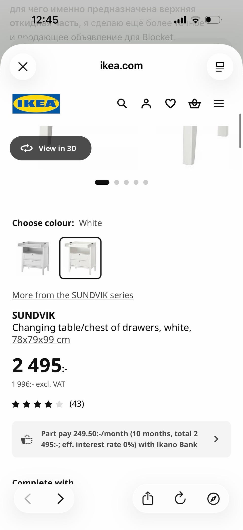The width and height of the screenshot is (243, 530).
Task: Reload the page with the refresh icon
Action: pos(180,498)
